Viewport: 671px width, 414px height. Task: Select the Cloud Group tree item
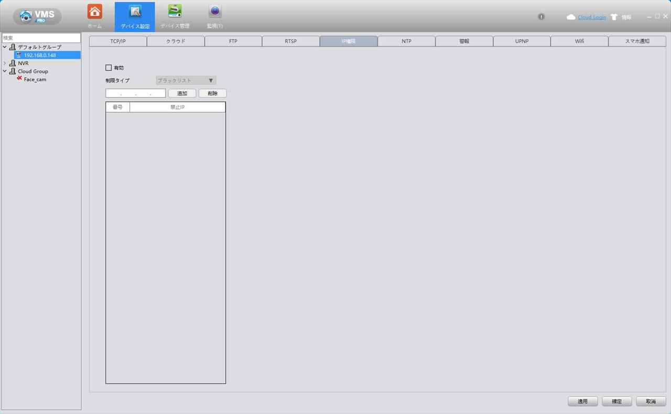(33, 71)
